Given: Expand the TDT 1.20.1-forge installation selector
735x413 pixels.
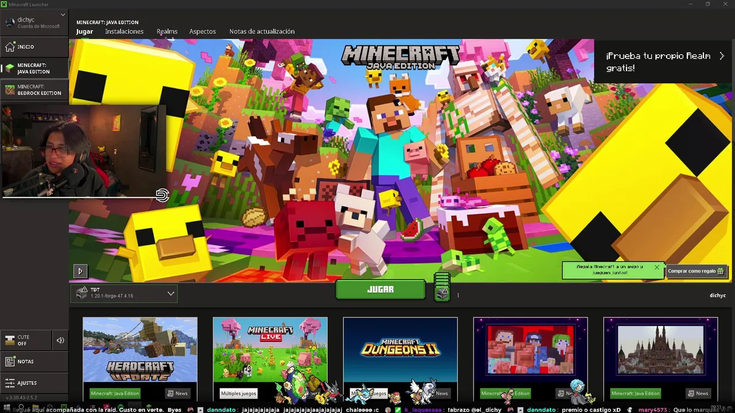Looking at the screenshot, I should (124, 293).
